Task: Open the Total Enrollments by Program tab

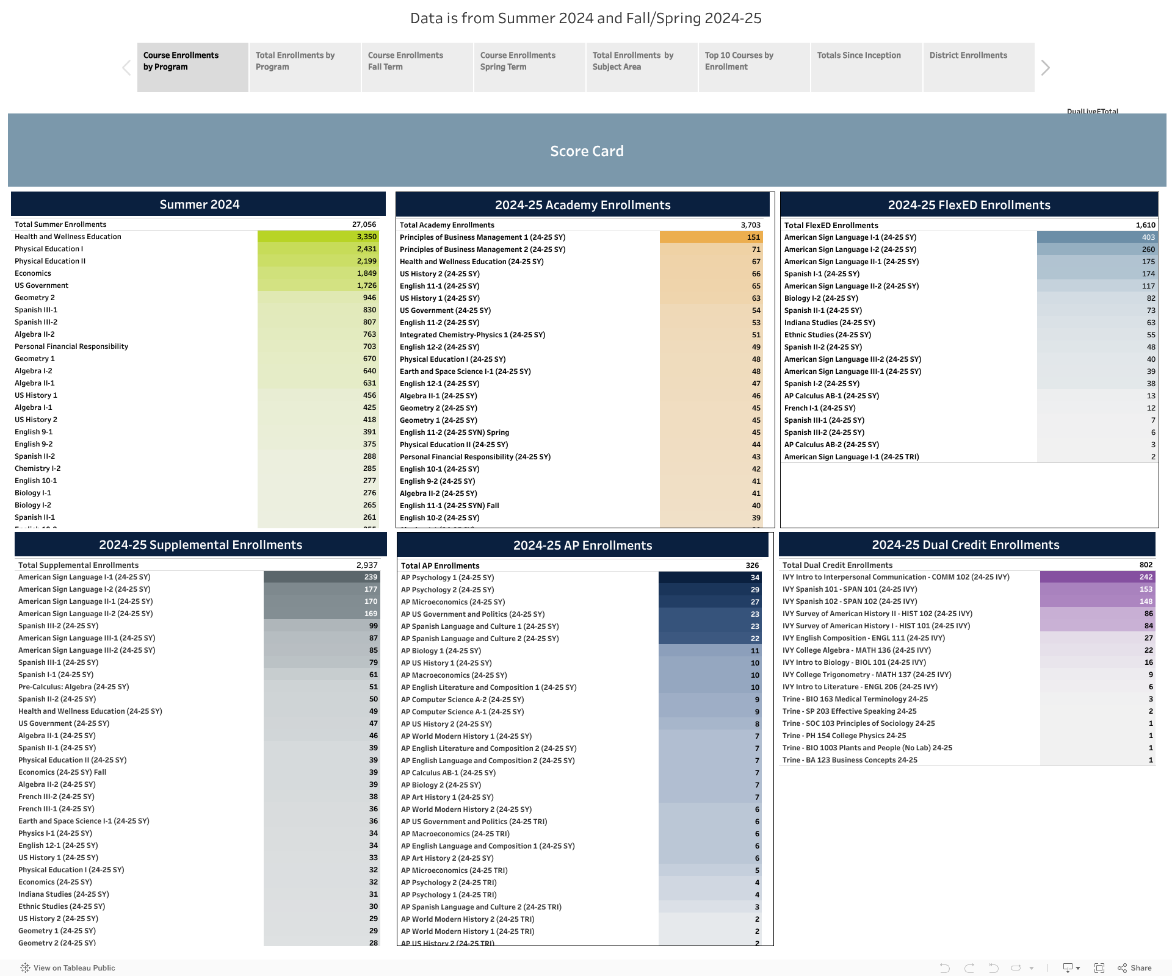Action: [305, 67]
